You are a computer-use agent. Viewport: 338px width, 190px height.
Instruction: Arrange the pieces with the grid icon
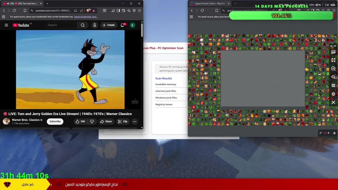coord(333,85)
